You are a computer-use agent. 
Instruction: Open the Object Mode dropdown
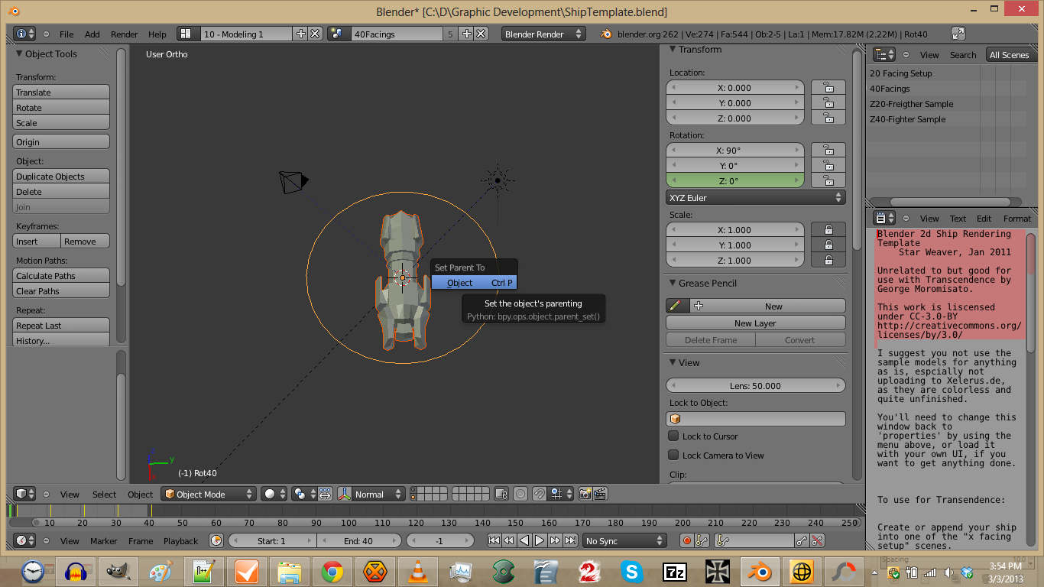[x=209, y=494]
